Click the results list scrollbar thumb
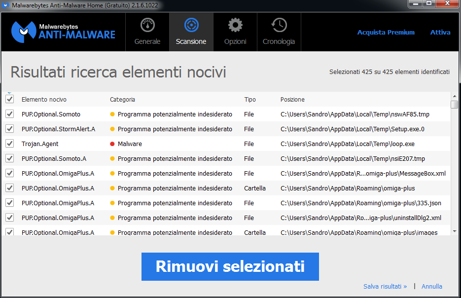Viewport: 461px width, 298px height. tap(455, 105)
